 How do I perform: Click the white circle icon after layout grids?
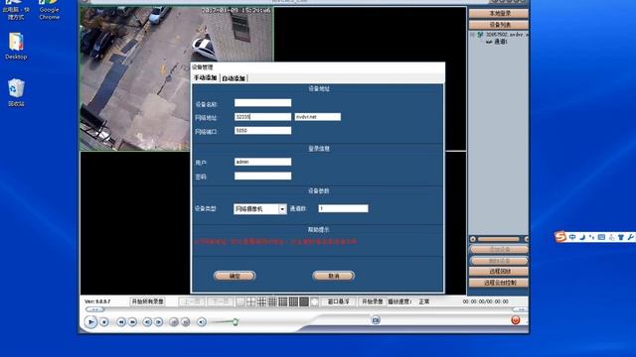pos(314,301)
